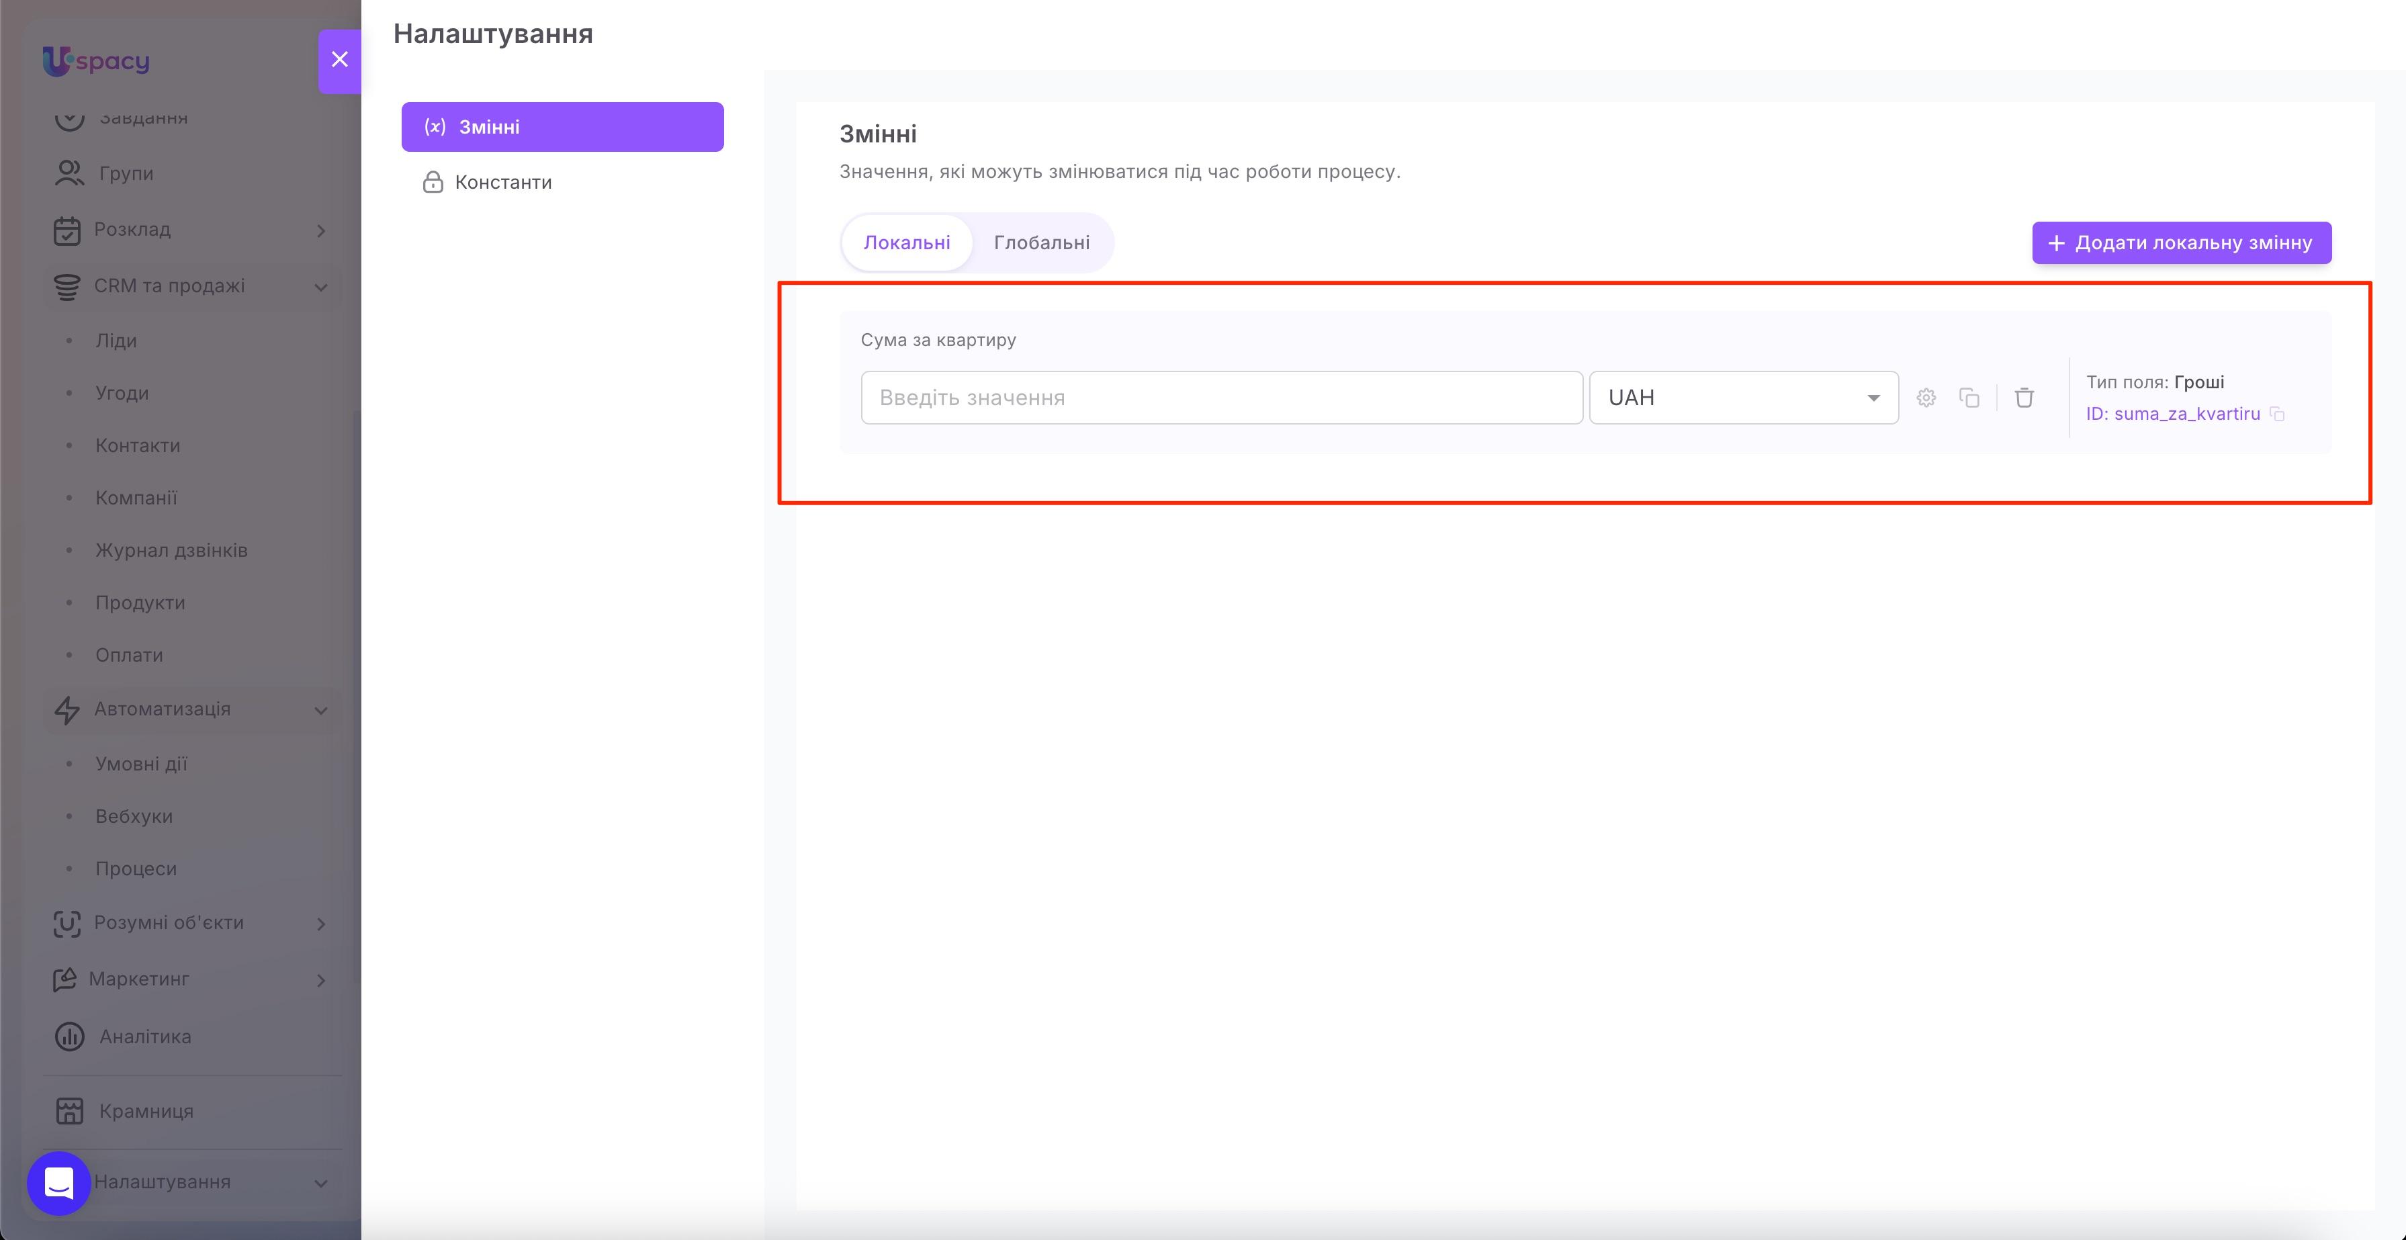Click the Групи people icon

(69, 173)
